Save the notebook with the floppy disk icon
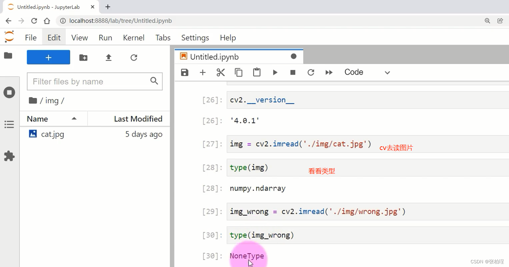 [185, 72]
